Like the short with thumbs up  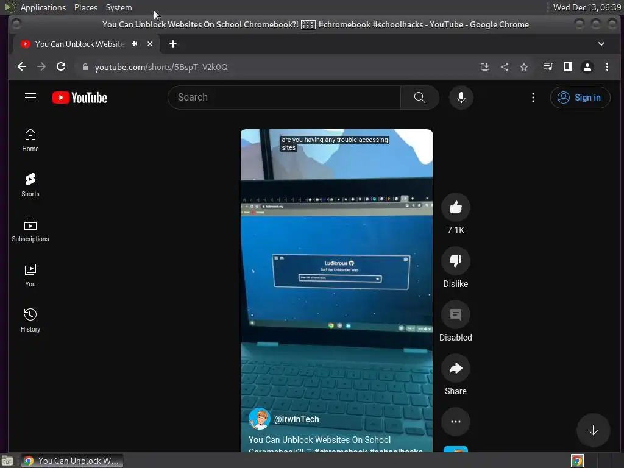[x=456, y=207]
